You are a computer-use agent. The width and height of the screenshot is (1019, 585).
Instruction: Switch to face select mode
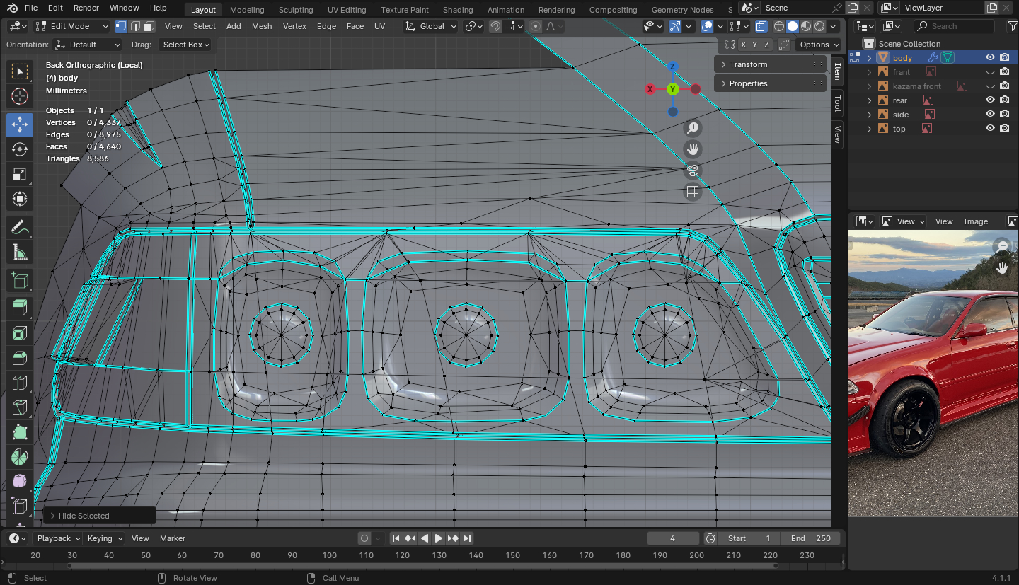click(149, 26)
